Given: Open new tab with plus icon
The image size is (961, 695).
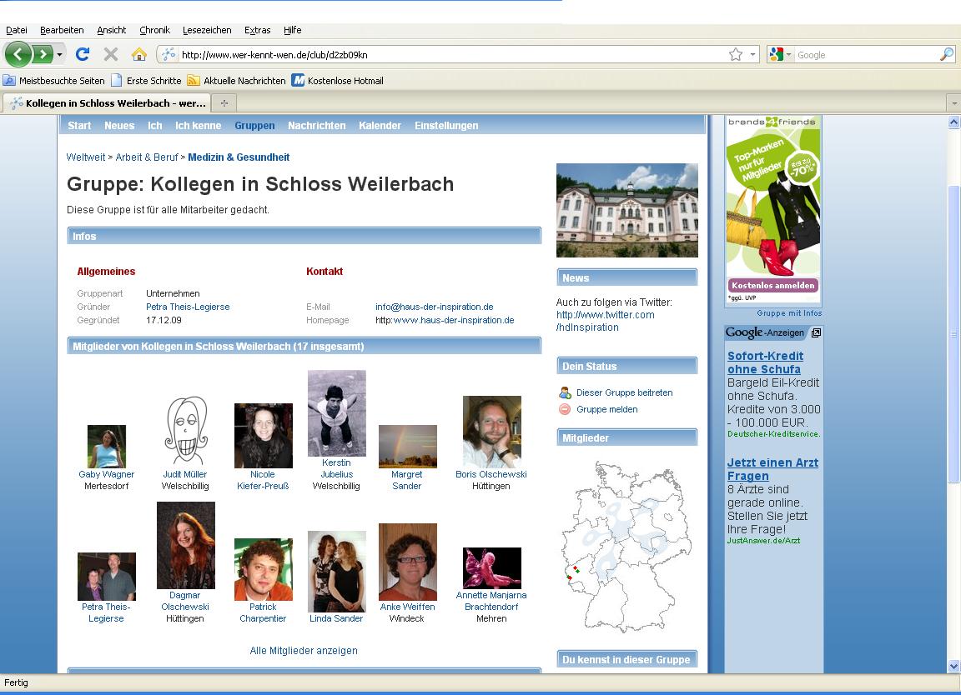Looking at the screenshot, I should click(224, 102).
